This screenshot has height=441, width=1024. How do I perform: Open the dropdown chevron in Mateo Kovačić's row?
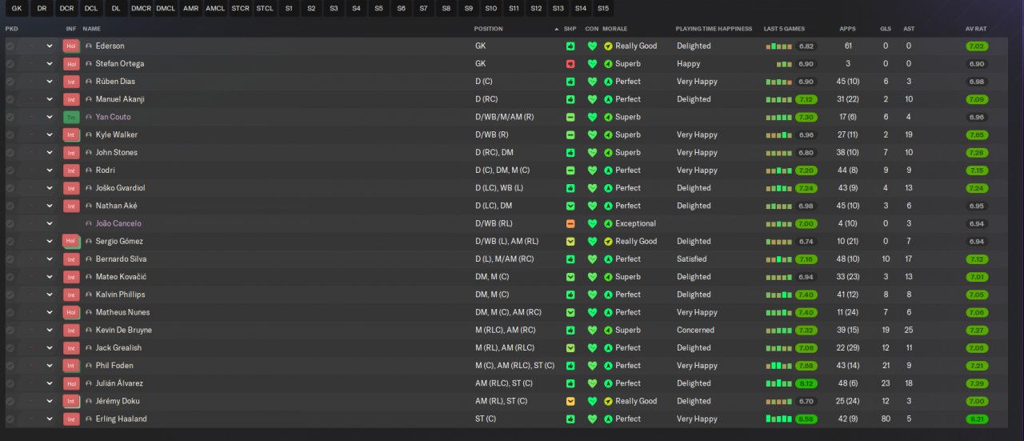point(50,277)
